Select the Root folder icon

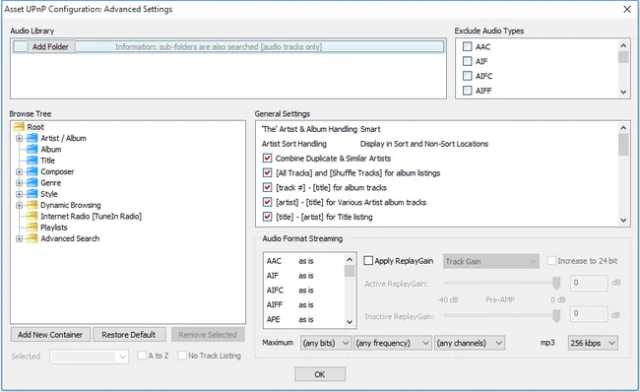coord(19,127)
